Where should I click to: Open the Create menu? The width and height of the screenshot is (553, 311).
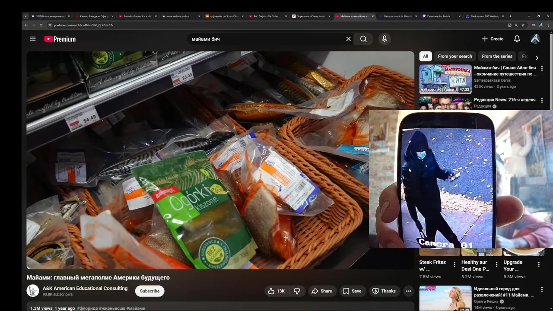tap(493, 39)
